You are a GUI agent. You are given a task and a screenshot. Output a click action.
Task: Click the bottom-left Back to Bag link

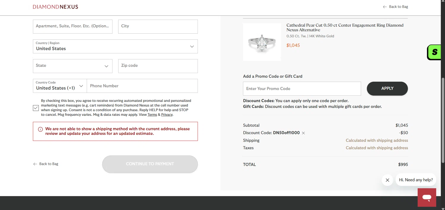pyautogui.click(x=46, y=164)
